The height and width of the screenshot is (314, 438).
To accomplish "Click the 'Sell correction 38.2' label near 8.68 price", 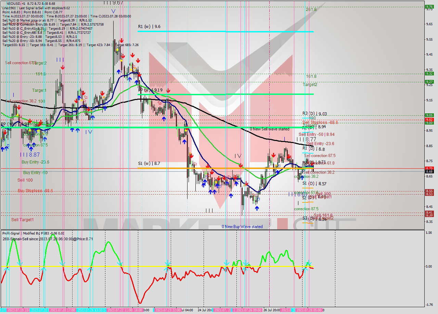I will (319, 172).
